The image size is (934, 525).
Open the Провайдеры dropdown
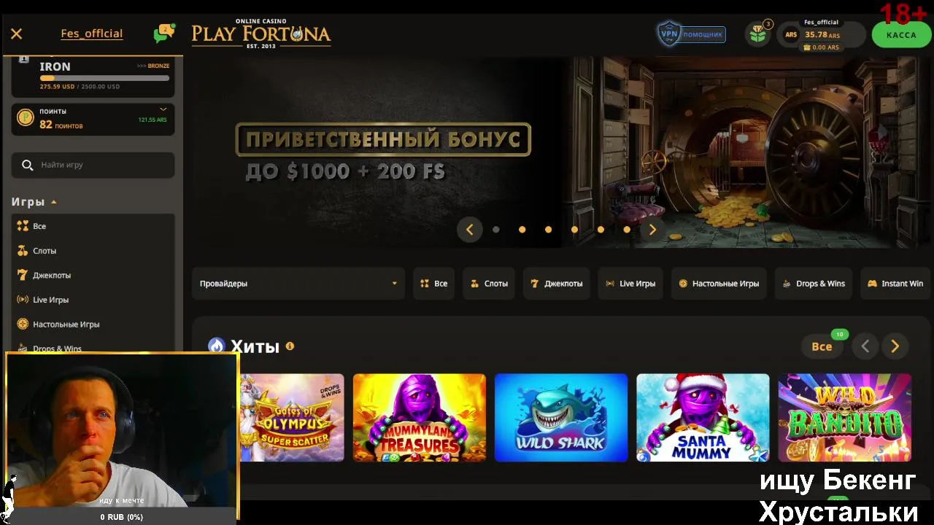point(298,284)
